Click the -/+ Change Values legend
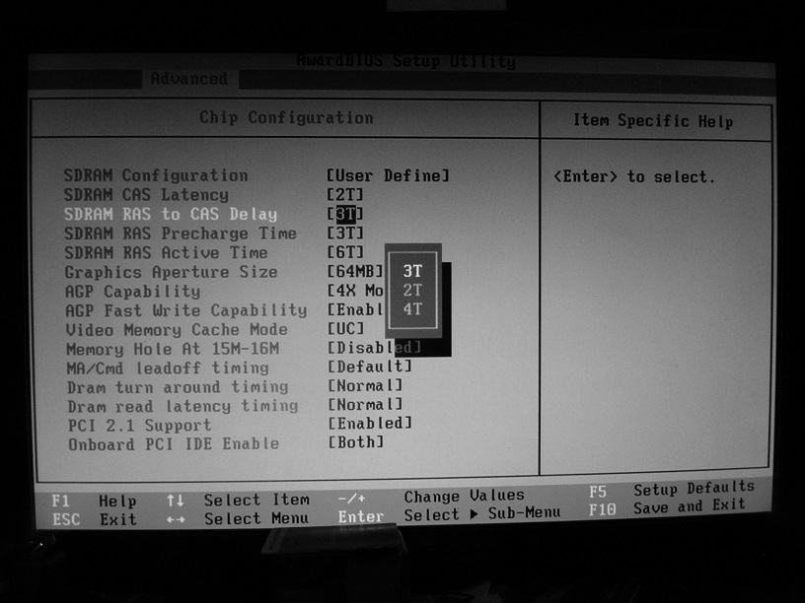The image size is (805, 603). [x=431, y=497]
